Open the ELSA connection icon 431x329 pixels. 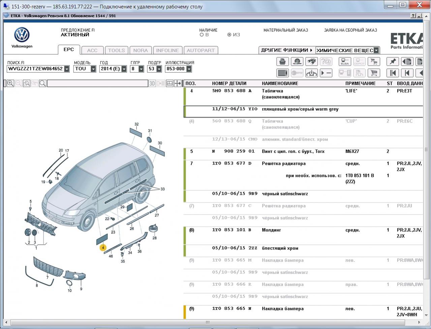(x=345, y=62)
